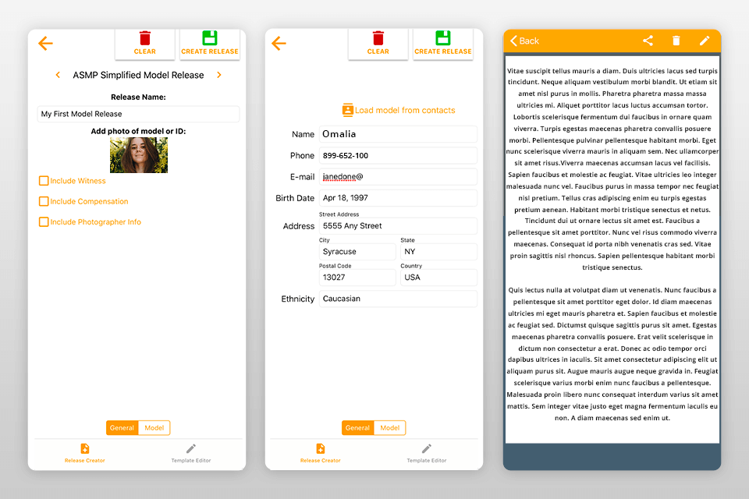Screen dimensions: 749x499
Task: Check the Include Compensation box
Action: point(44,201)
